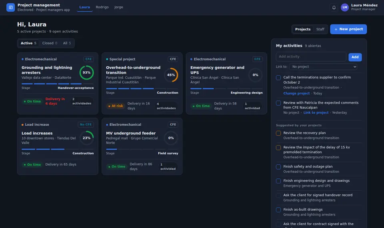Click stage progress bar on Load increases card

tap(58, 149)
